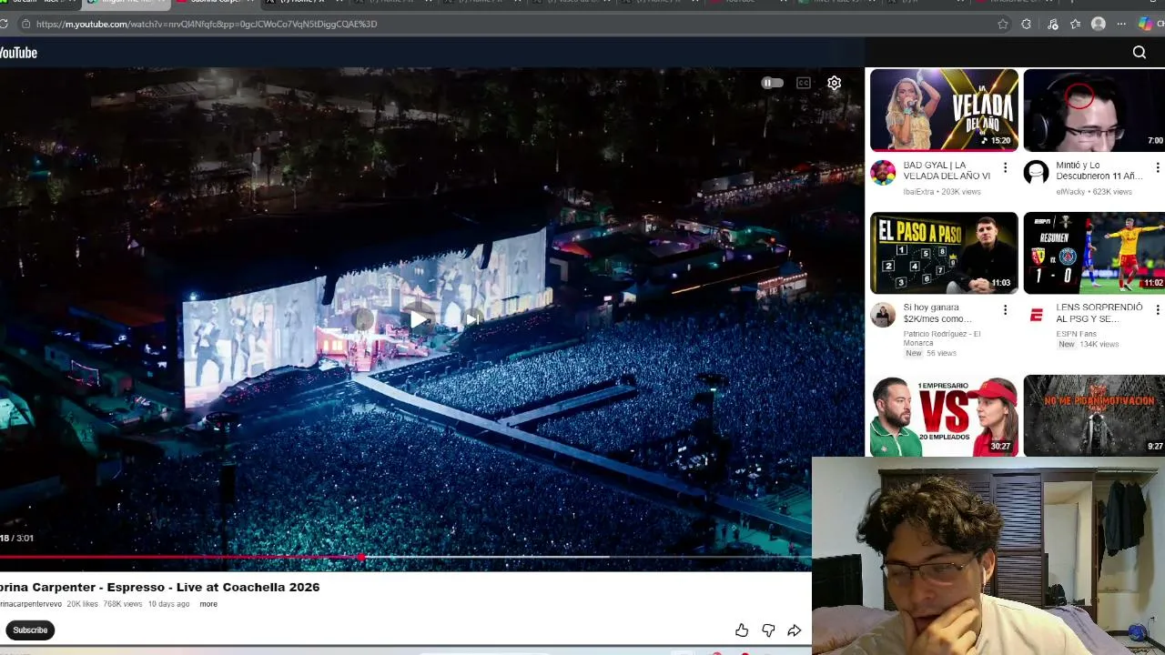
Task: Open the 'Mintió y Lo Descubrieron 11 Añ...' title
Action: [x=1099, y=170]
